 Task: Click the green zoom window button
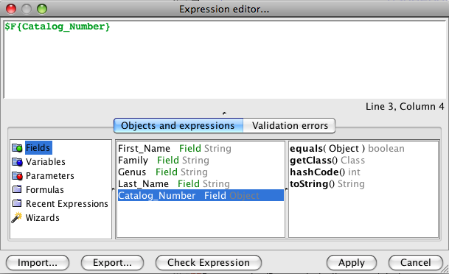click(x=42, y=9)
